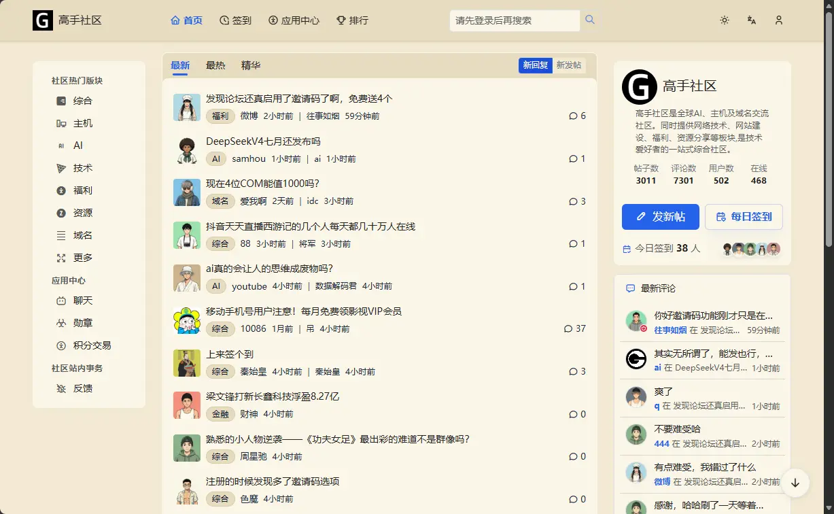Click today's sign-in user avatars group

(x=751, y=249)
